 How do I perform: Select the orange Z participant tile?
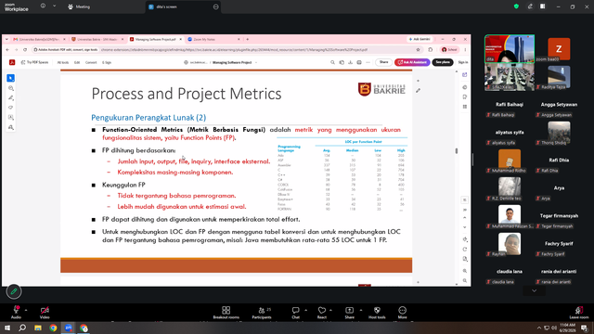[559, 49]
